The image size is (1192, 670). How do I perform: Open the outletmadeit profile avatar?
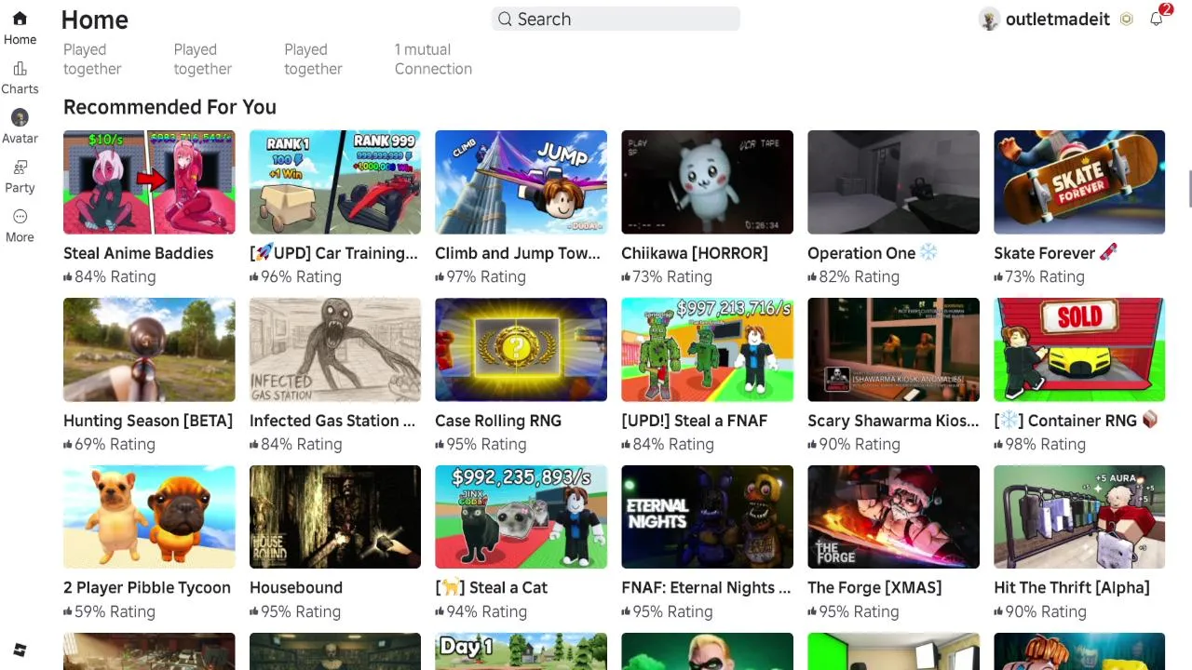989,20
